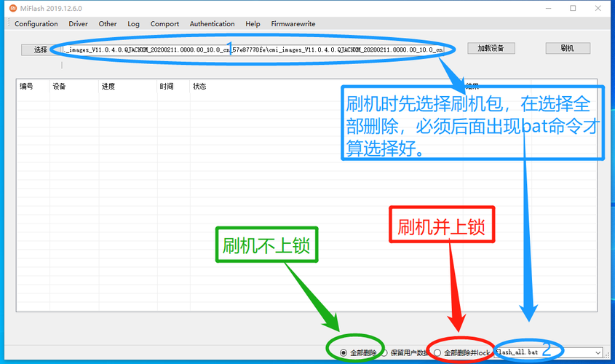Minimize the MiFlash window
This screenshot has width=615, height=364.
(548, 8)
